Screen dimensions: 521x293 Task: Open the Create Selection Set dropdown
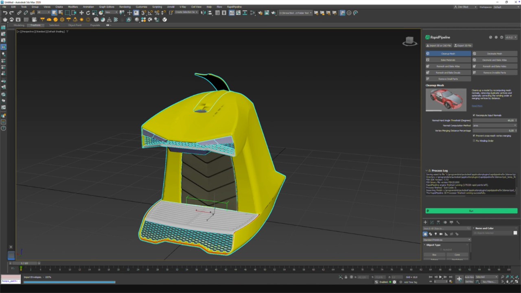186,12
